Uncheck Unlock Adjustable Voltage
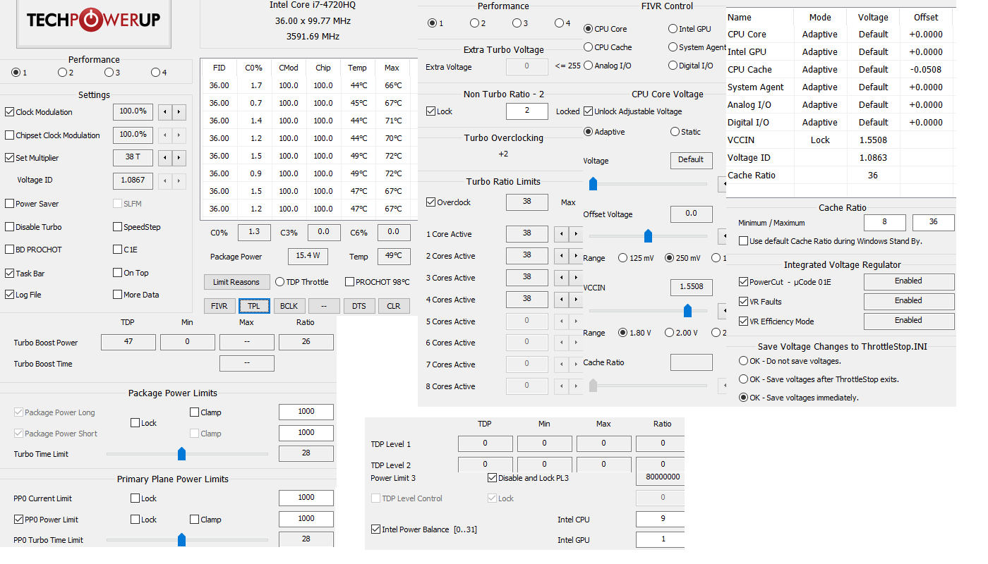The height and width of the screenshot is (564, 988). [589, 111]
